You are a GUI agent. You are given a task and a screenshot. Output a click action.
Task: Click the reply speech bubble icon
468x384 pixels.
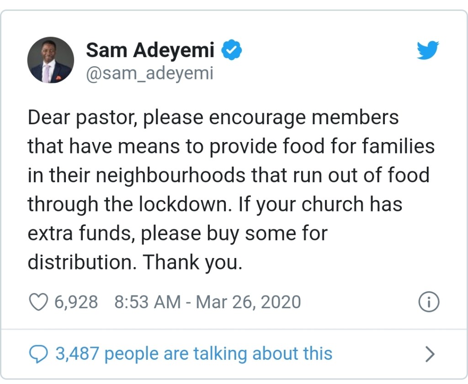(38, 354)
